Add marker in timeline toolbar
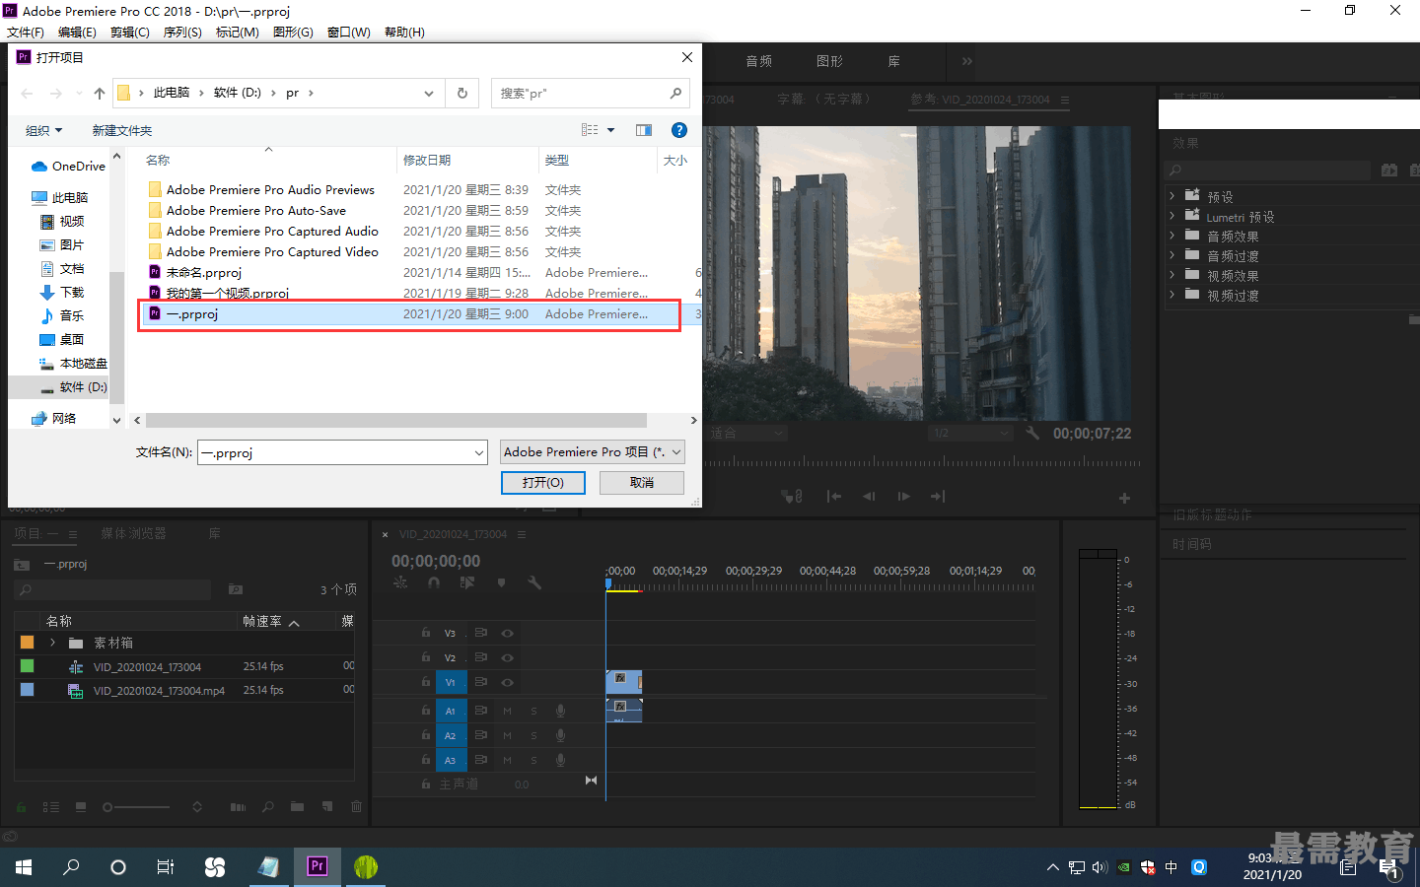 [501, 582]
